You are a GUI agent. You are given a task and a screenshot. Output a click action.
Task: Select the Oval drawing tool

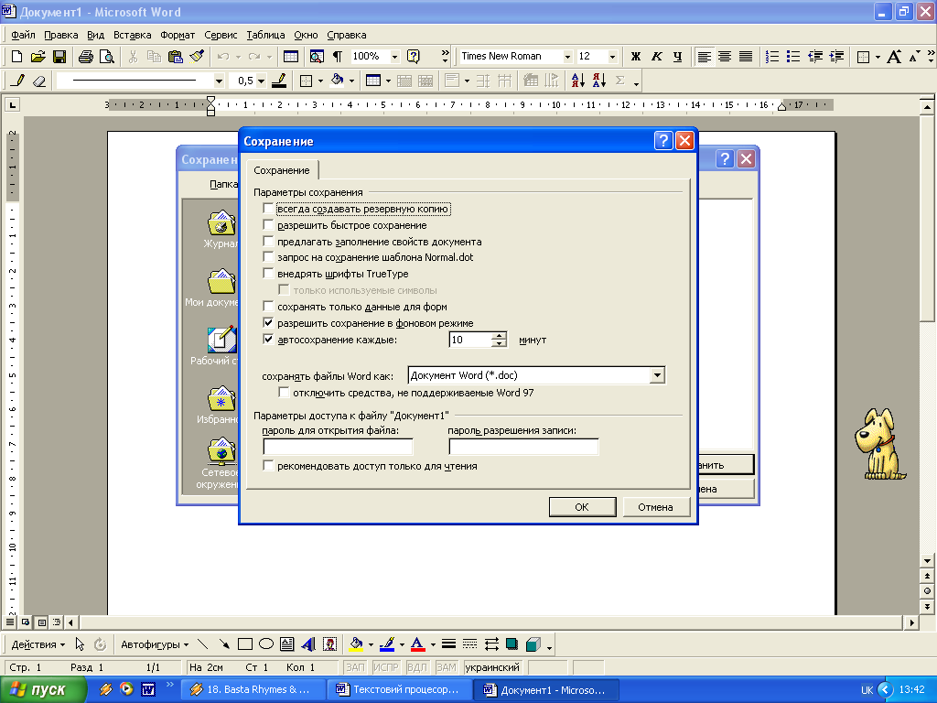[x=266, y=644]
